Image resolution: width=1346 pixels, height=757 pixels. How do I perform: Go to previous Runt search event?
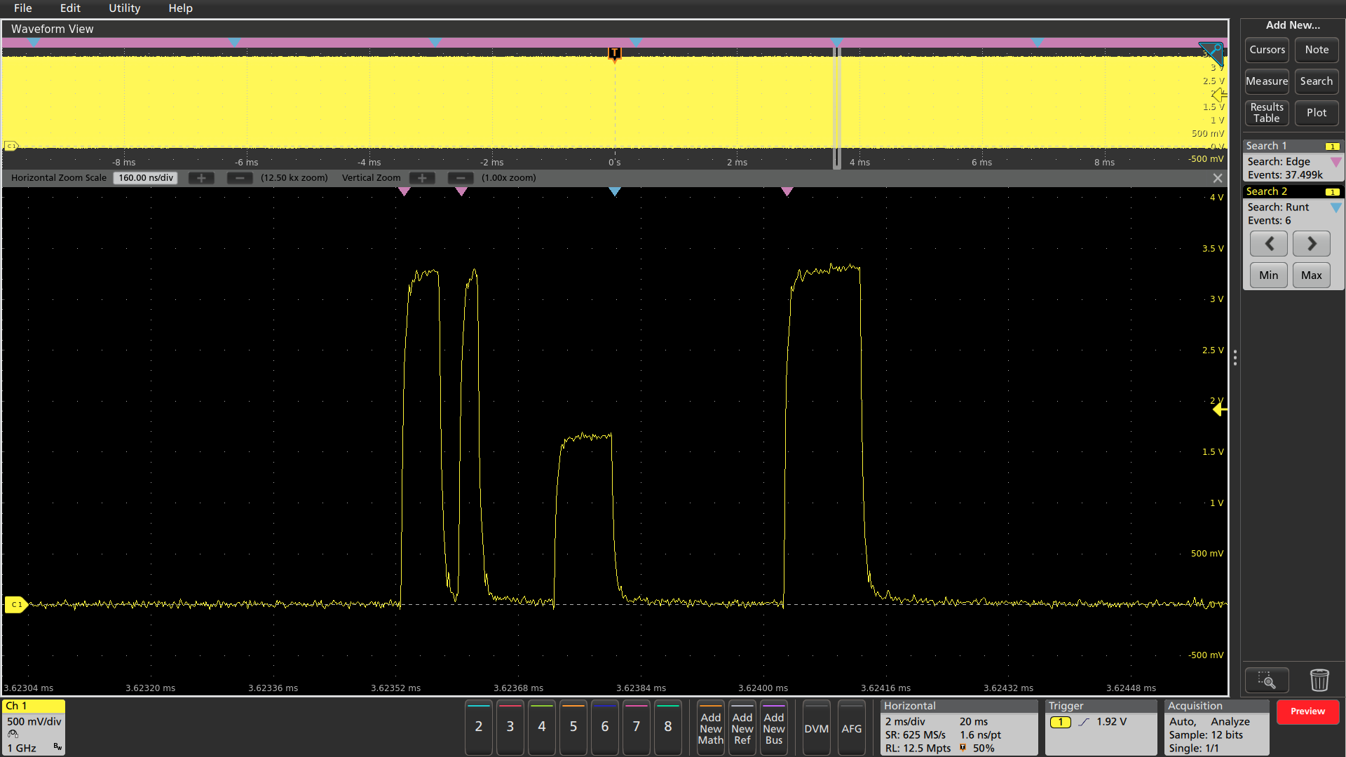(1269, 244)
